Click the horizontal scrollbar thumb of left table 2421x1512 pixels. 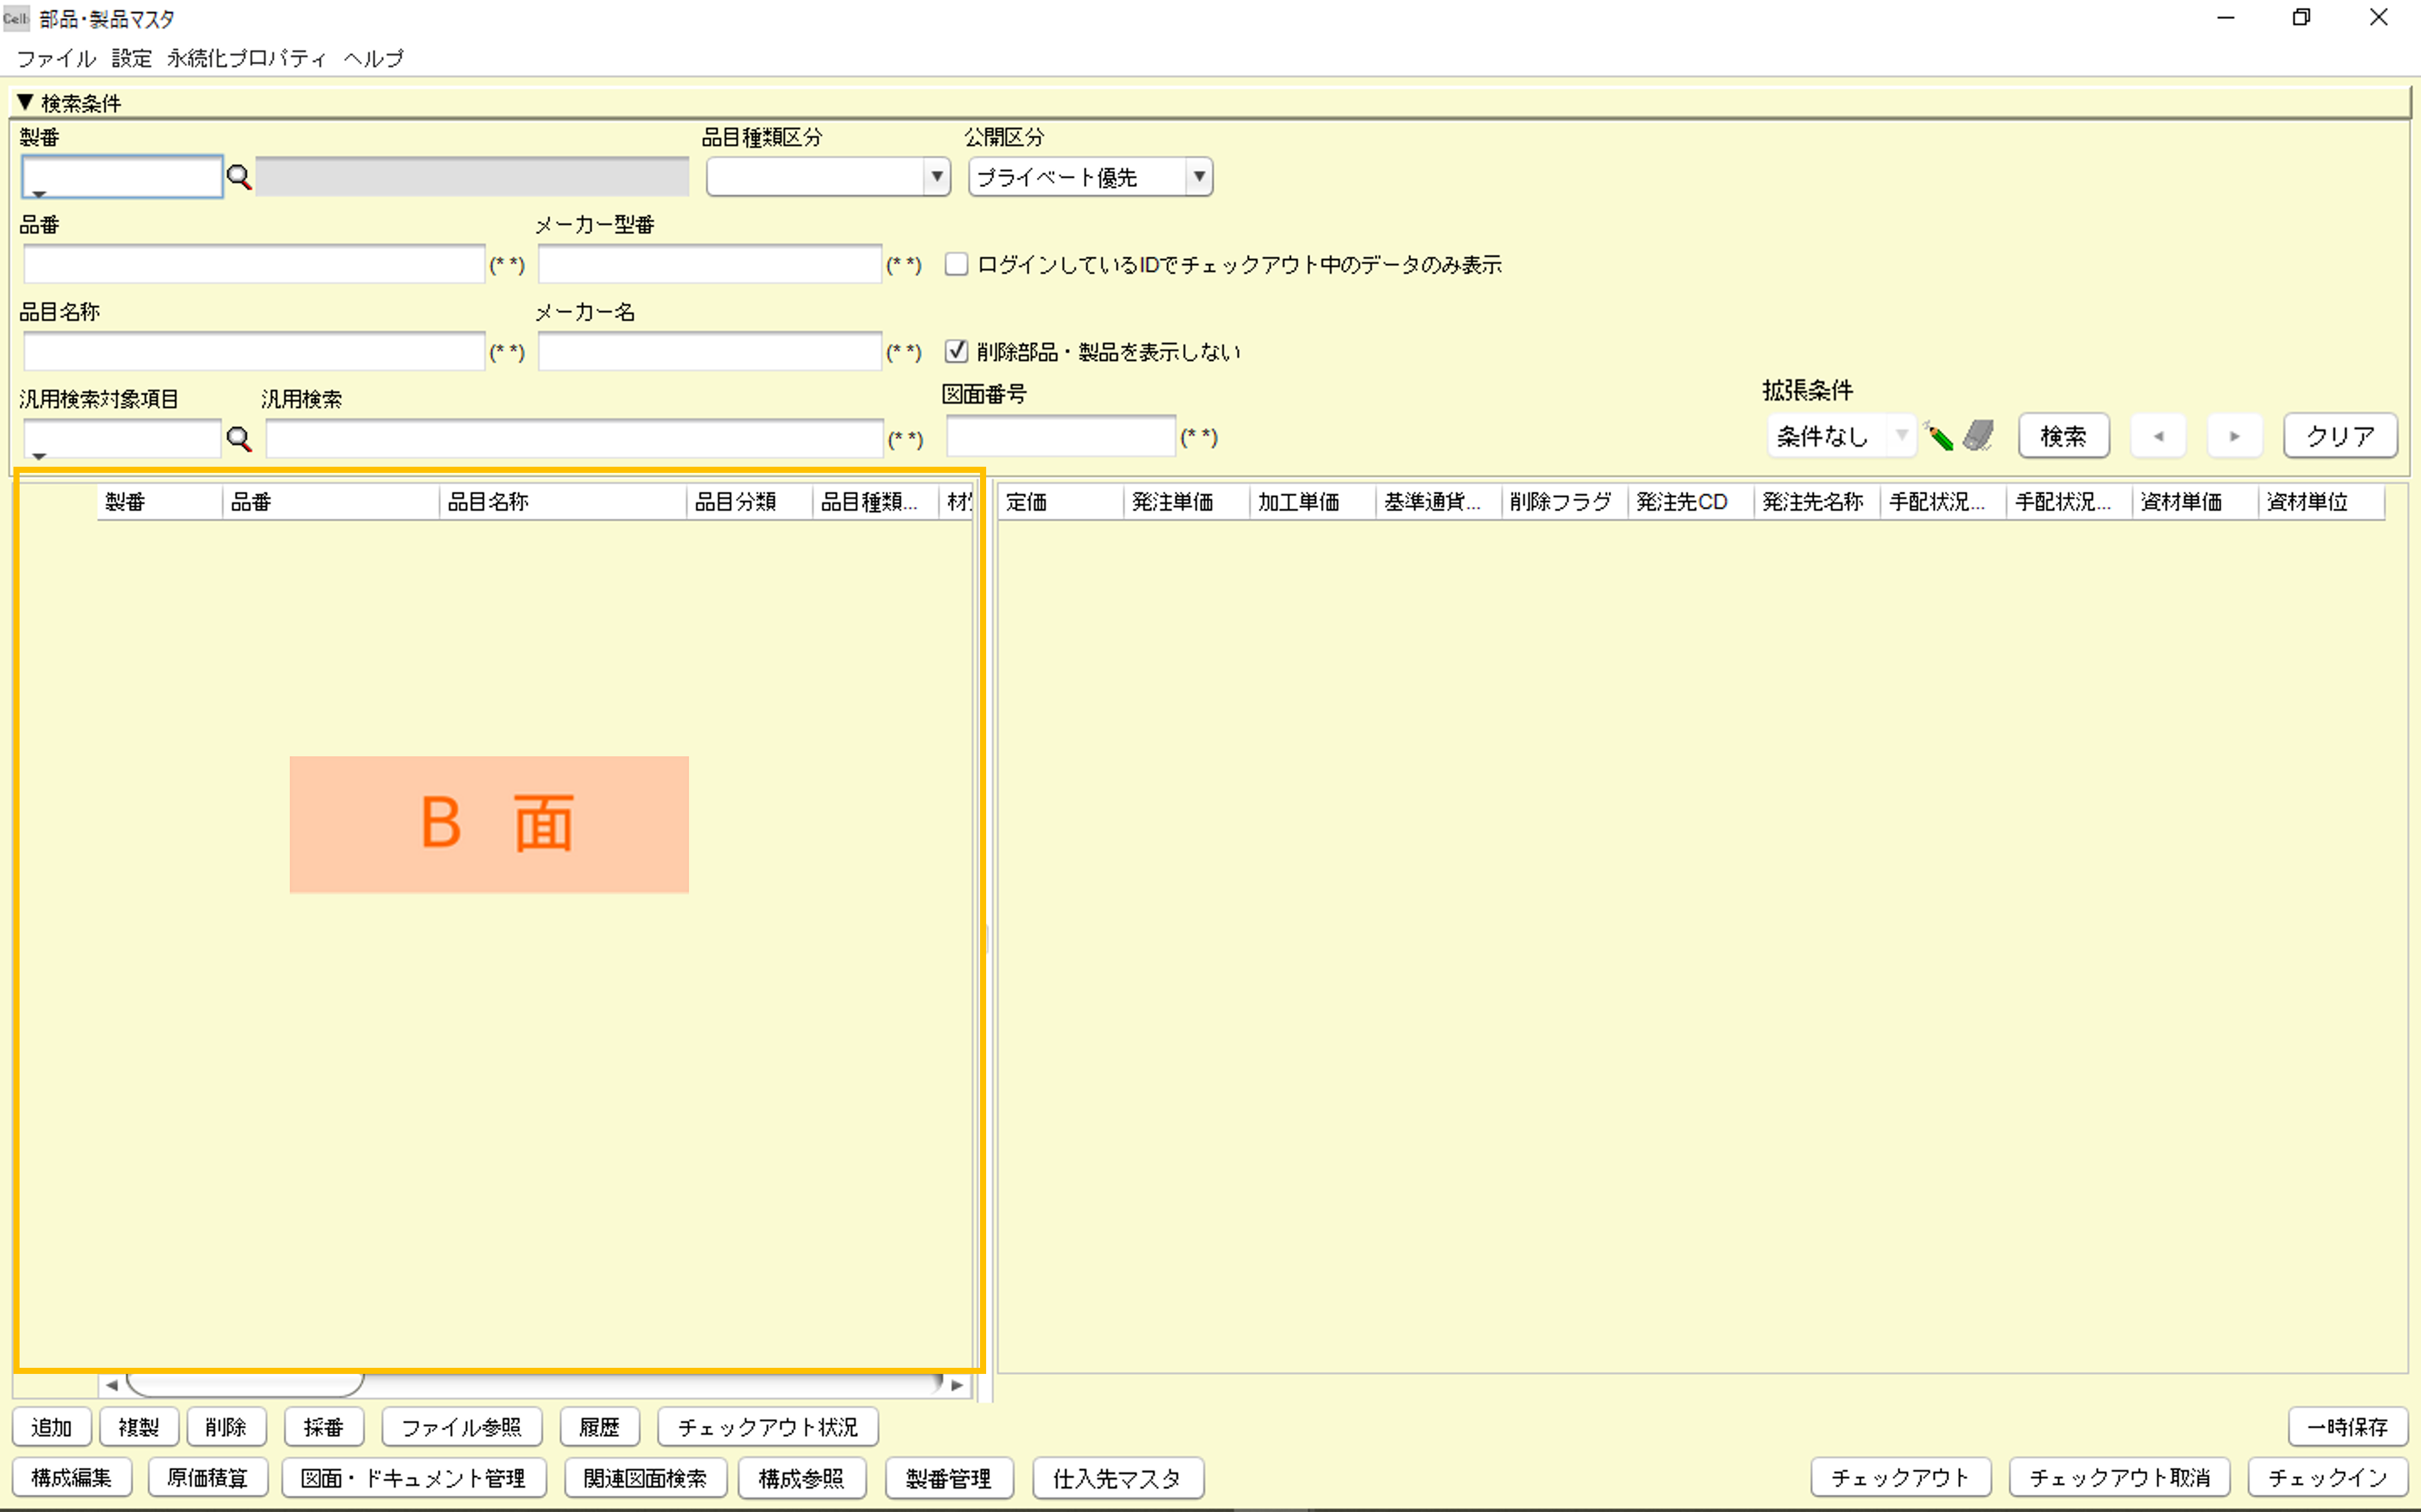tap(245, 1385)
